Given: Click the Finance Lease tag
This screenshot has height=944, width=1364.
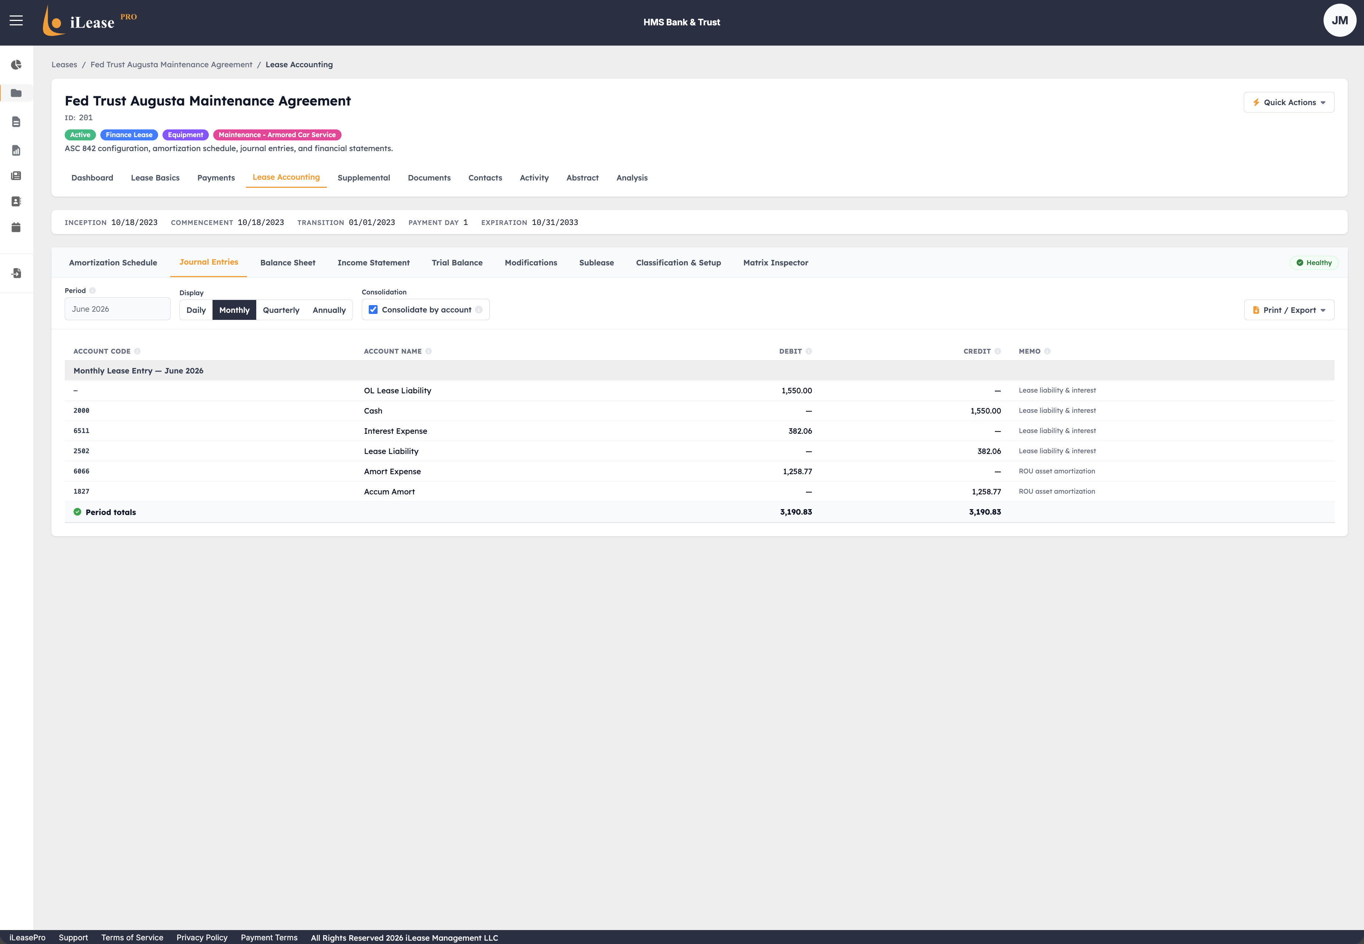Looking at the screenshot, I should [129, 135].
